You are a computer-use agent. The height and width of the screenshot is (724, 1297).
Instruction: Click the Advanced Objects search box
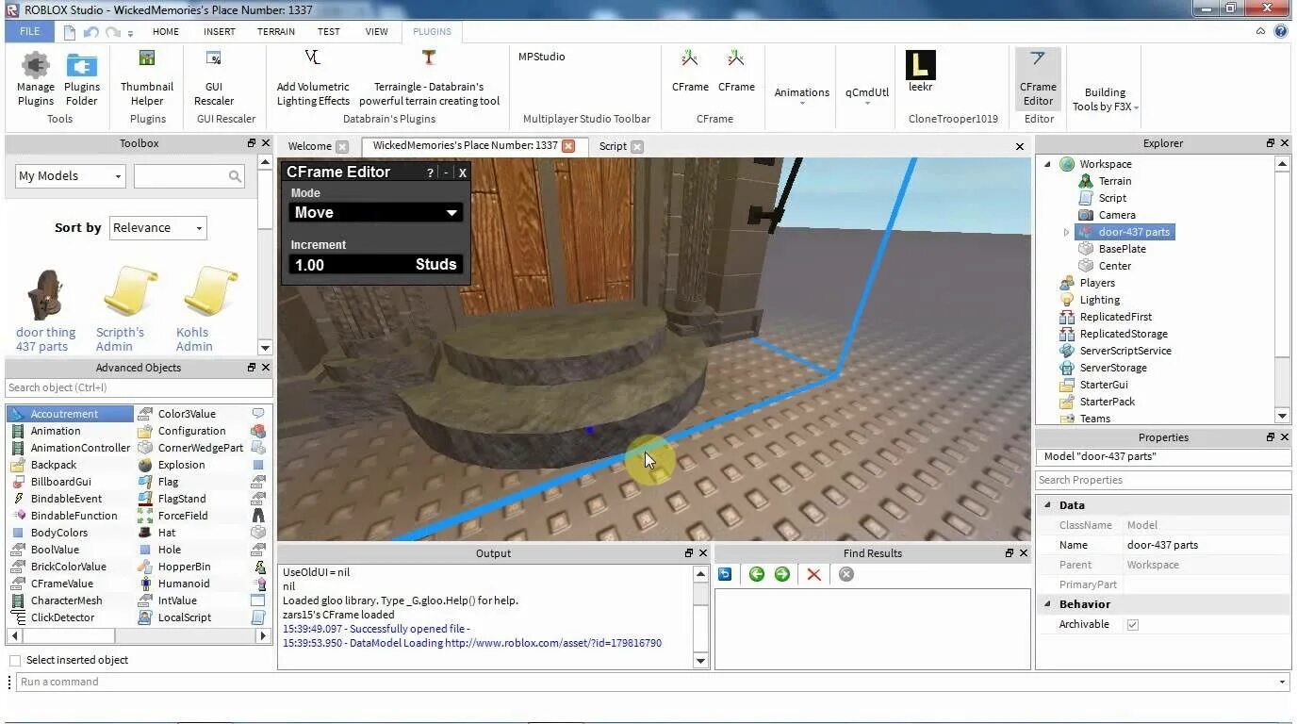click(139, 387)
